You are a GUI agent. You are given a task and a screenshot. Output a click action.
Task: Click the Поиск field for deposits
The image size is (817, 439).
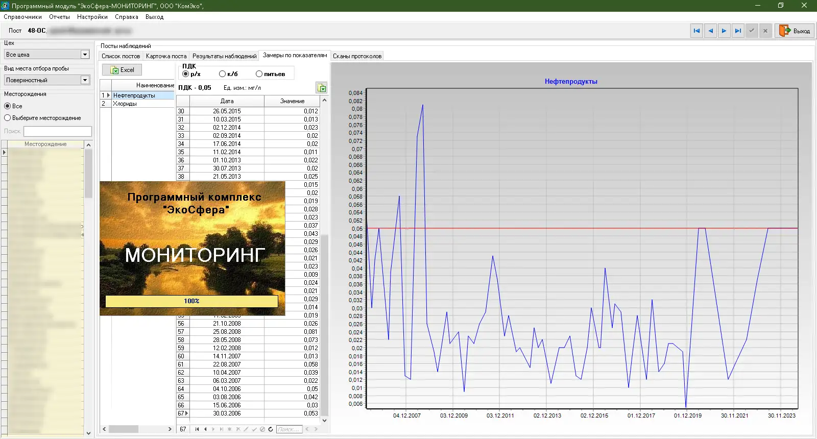[57, 132]
